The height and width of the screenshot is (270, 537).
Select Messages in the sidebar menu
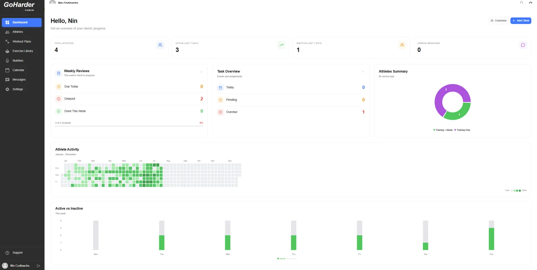[x=22, y=80]
